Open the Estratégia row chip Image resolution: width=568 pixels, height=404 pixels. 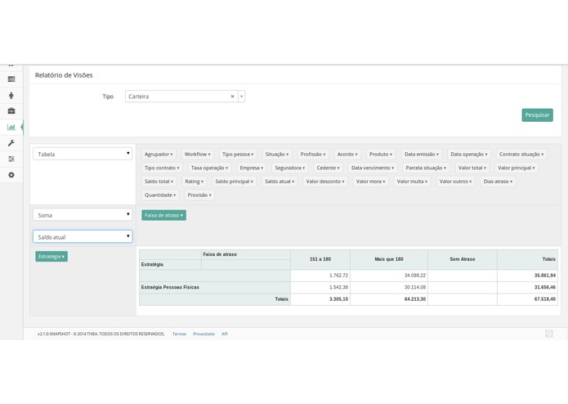pos(51,257)
